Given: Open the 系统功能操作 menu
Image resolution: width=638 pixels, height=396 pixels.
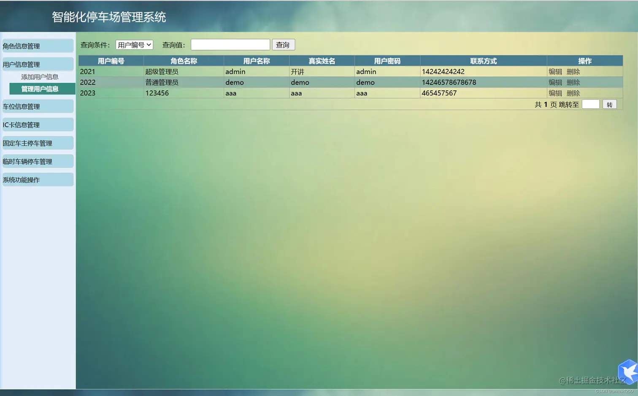Looking at the screenshot, I should [38, 179].
